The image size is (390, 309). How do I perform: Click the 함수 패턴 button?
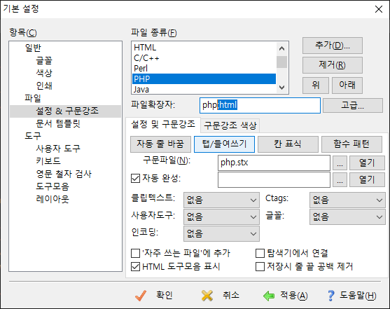coord(351,144)
